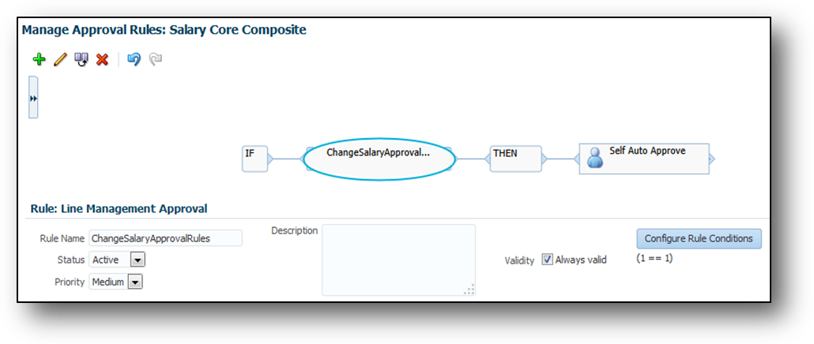Click the red X Delete icon
This screenshot has width=814, height=344.
(x=102, y=59)
